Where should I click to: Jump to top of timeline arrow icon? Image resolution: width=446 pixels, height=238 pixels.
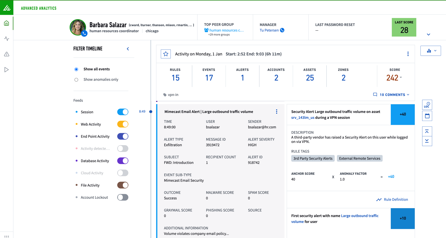coord(427,132)
